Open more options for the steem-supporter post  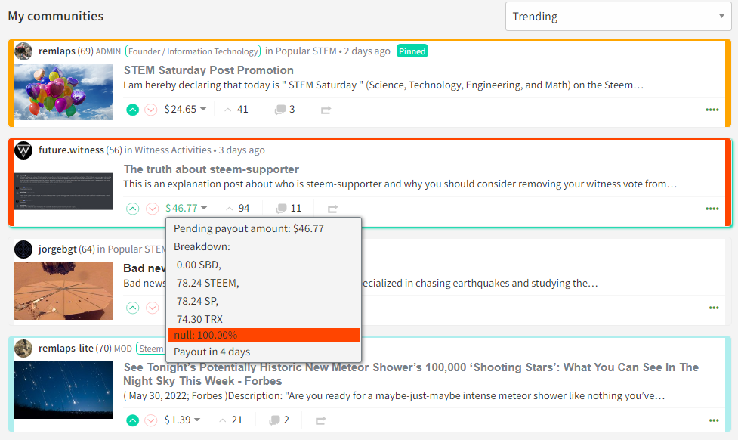click(x=712, y=209)
